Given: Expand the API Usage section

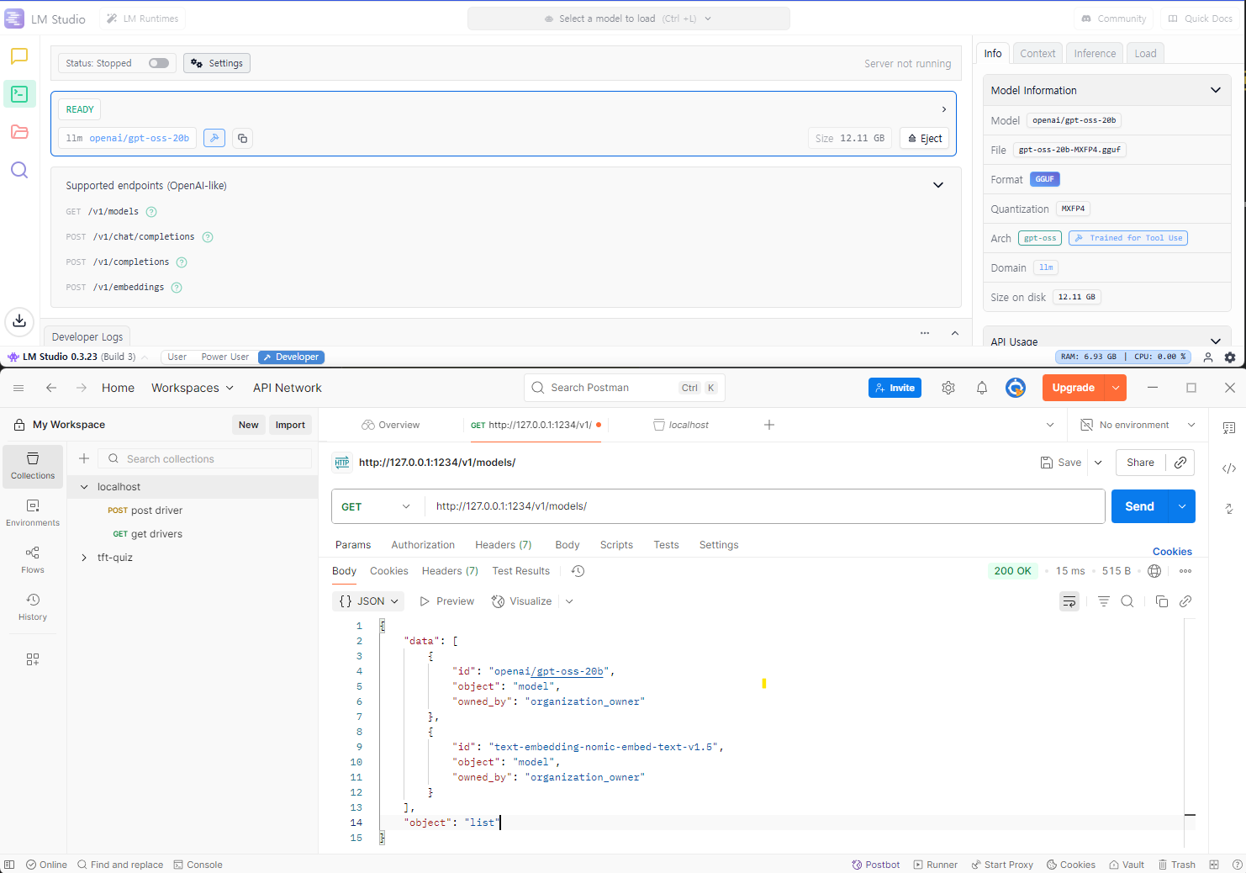Looking at the screenshot, I should 1216,341.
